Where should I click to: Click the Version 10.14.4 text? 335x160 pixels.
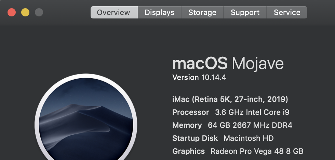coord(199,78)
